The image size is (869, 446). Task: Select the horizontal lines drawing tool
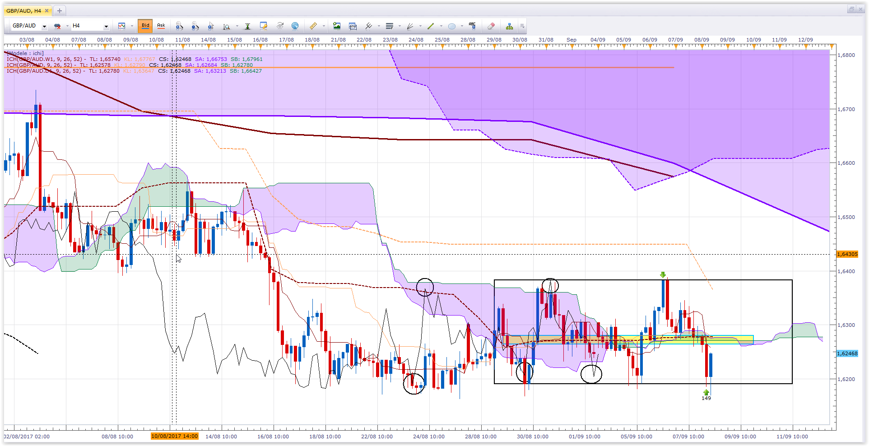(390, 26)
